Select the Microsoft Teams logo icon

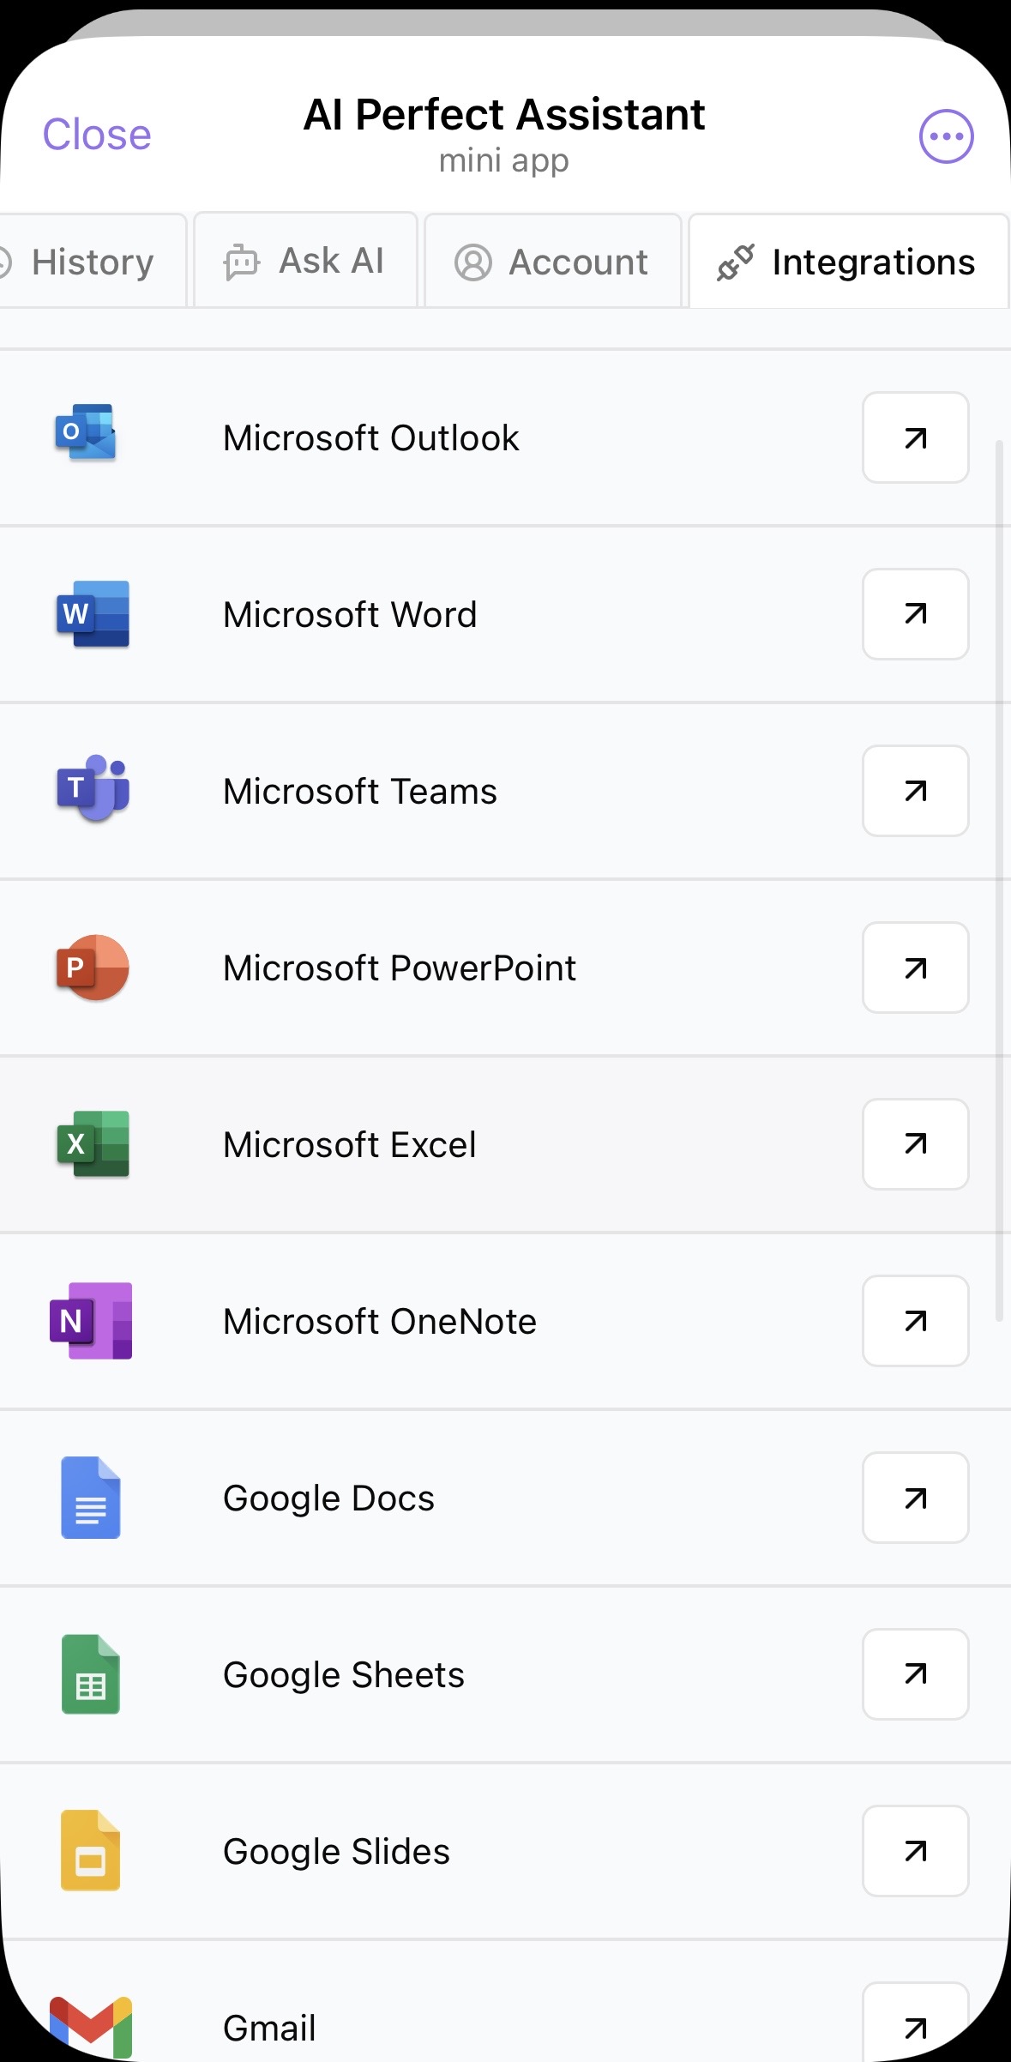pyautogui.click(x=93, y=788)
